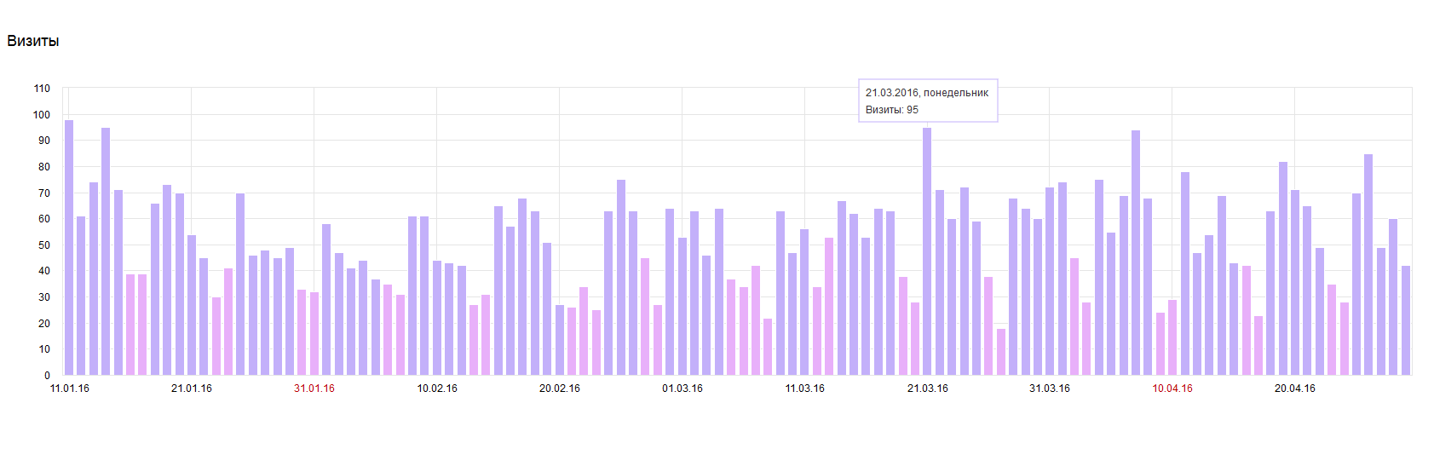The width and height of the screenshot is (1434, 449).
Task: Select the bar above the 11.03.16 label
Action: point(804,302)
